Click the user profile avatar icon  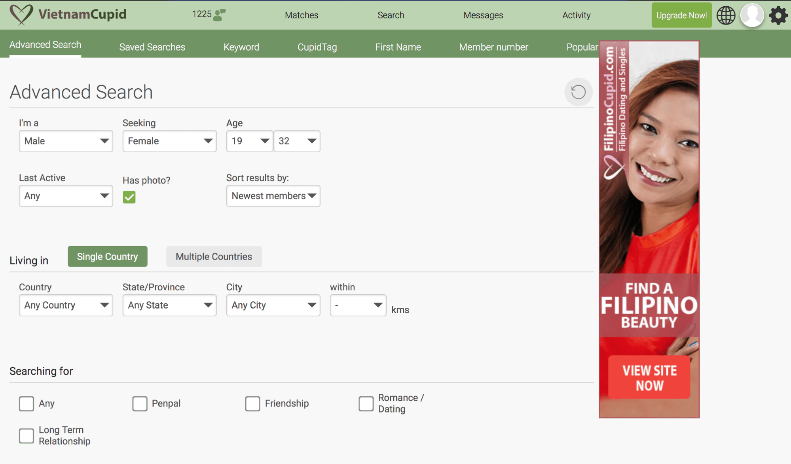click(x=752, y=15)
